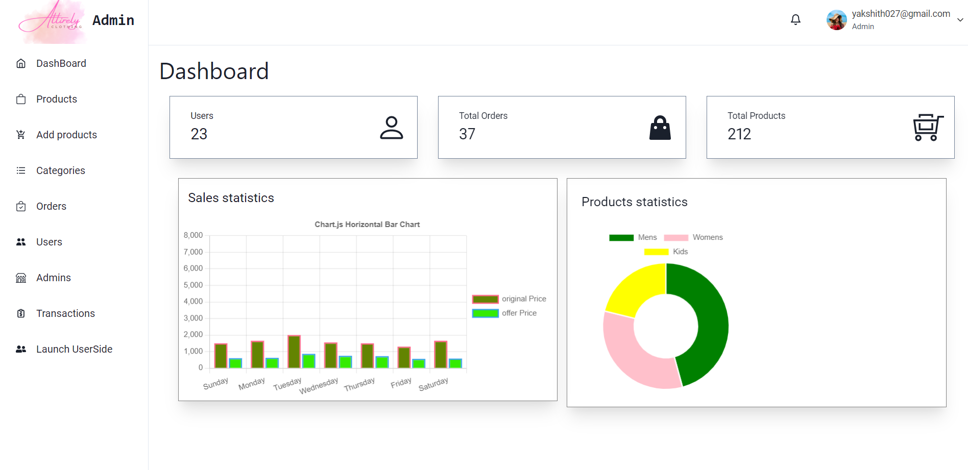This screenshot has height=470, width=968.
Task: Open the Users menu item
Action: coord(49,242)
